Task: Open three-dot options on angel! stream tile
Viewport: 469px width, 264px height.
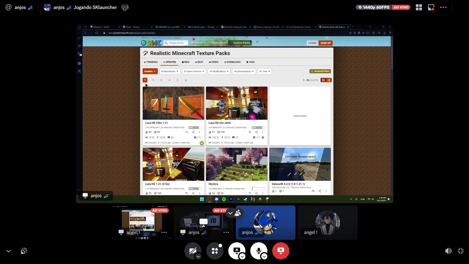Action: (164, 232)
